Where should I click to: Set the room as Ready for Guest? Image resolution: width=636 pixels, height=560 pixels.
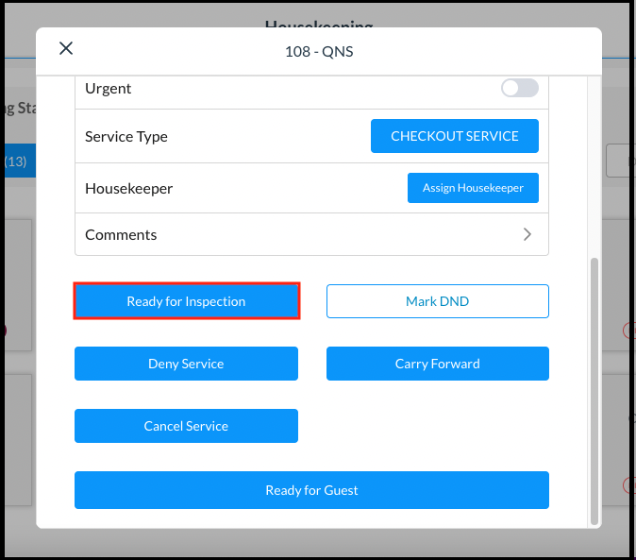pyautogui.click(x=311, y=490)
